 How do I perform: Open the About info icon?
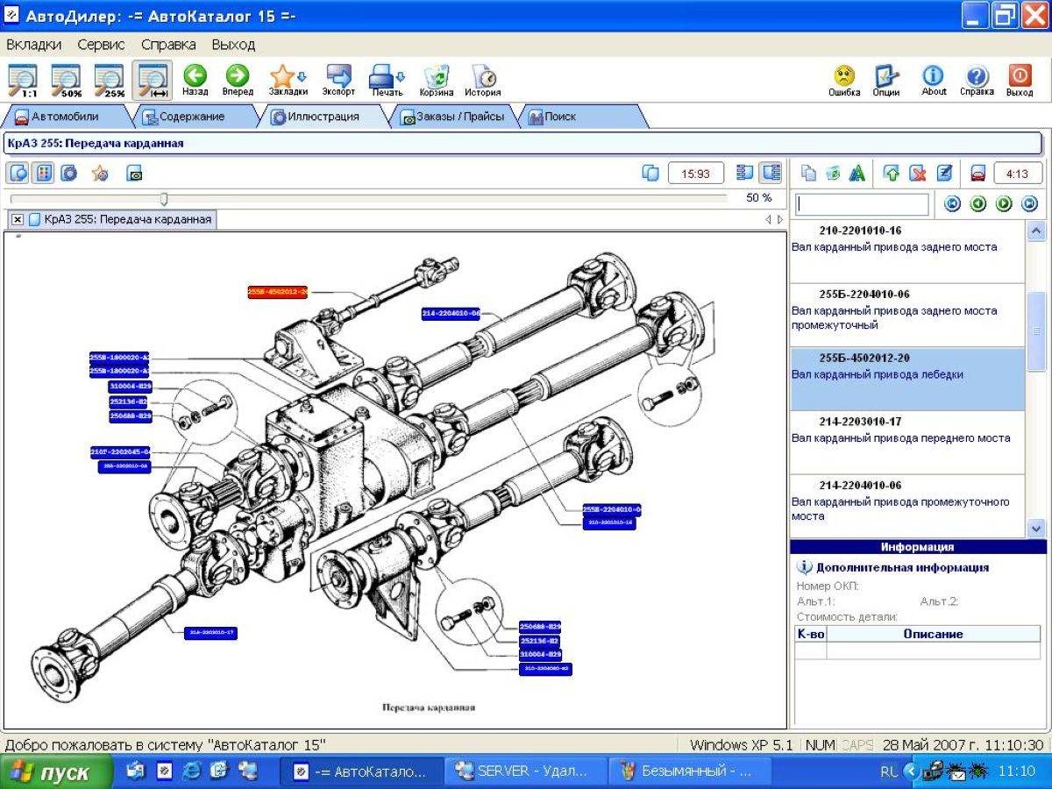[934, 80]
